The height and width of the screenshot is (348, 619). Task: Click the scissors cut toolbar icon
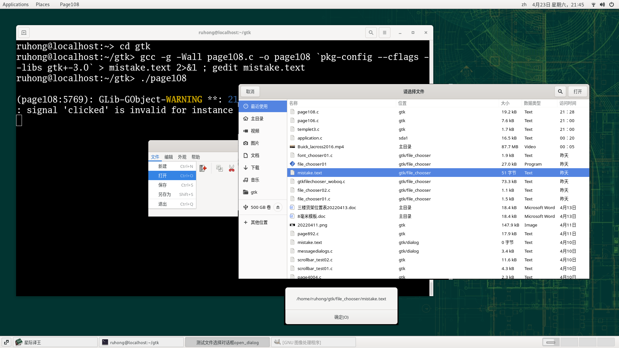pyautogui.click(x=231, y=168)
